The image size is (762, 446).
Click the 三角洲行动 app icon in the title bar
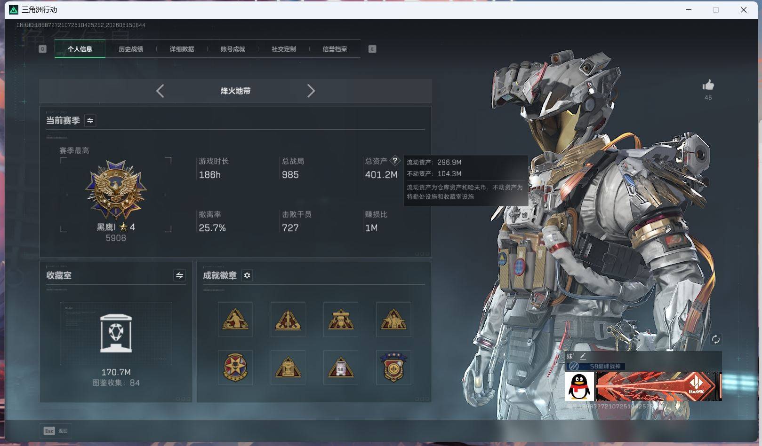[14, 10]
